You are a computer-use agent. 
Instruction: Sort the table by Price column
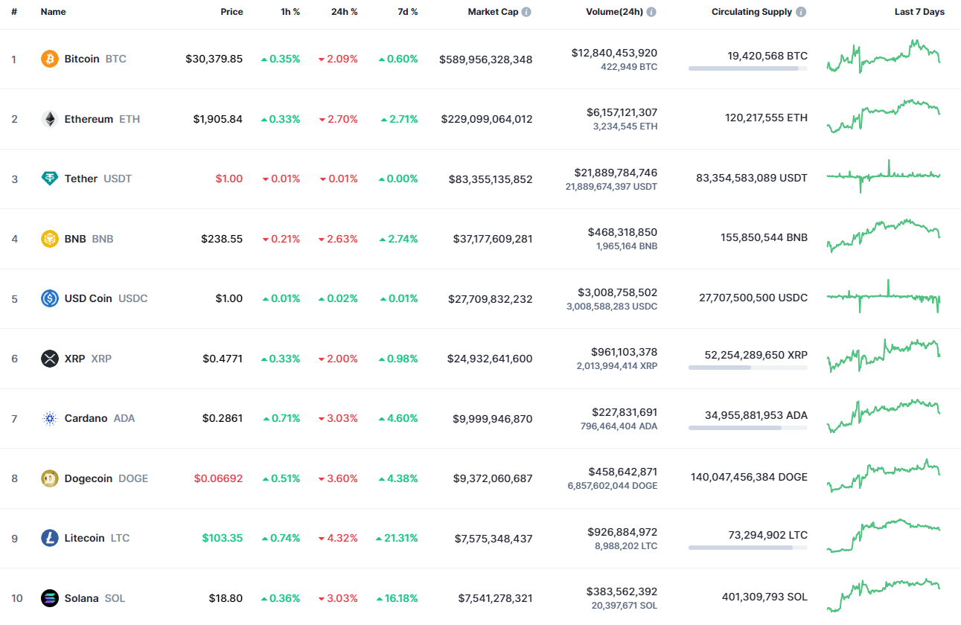[232, 11]
